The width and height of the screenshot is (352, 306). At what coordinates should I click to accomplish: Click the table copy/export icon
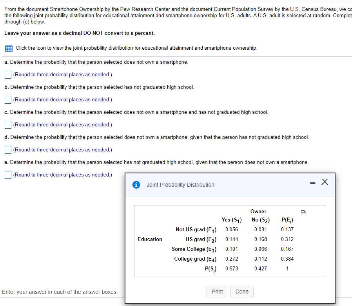(x=303, y=212)
